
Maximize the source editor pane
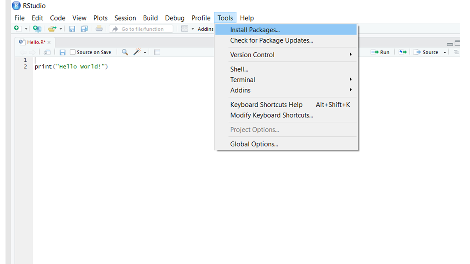point(458,43)
